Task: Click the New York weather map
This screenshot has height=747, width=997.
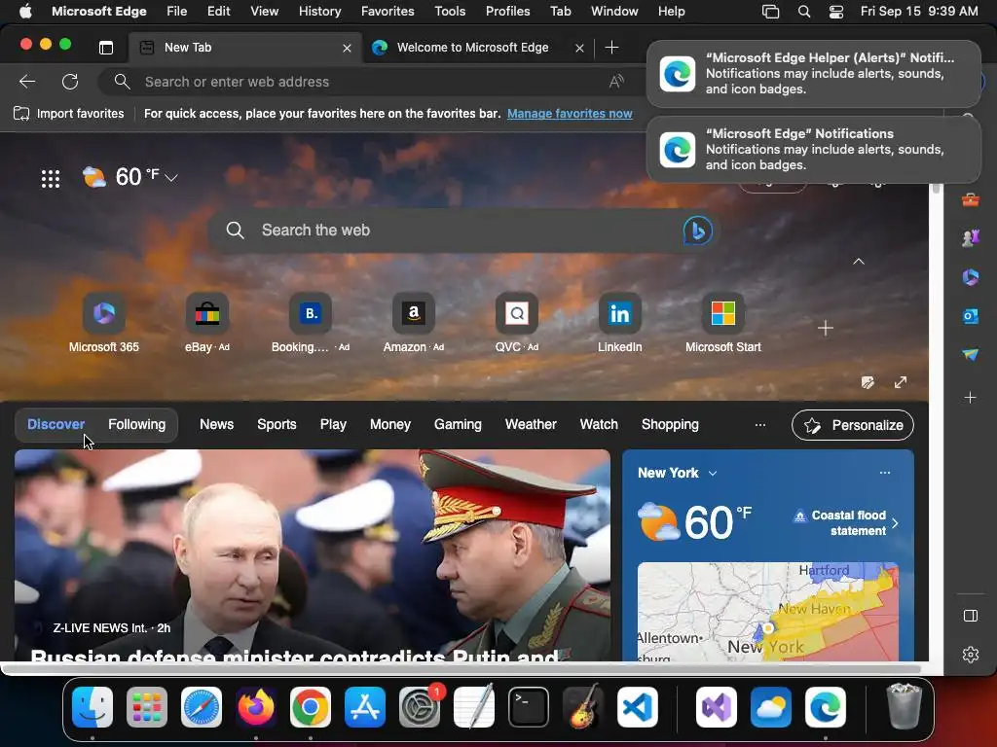Action: tap(767, 611)
